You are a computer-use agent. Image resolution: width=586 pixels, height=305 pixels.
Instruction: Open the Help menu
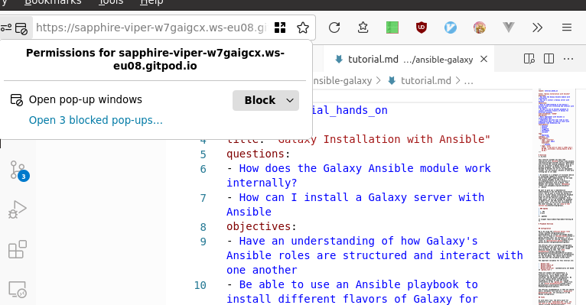(151, 2)
